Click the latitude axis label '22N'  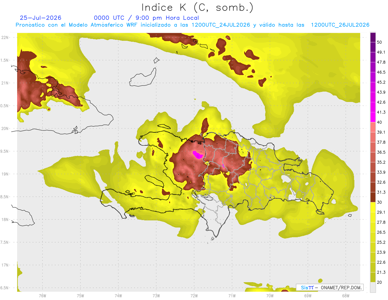click(x=5, y=37)
